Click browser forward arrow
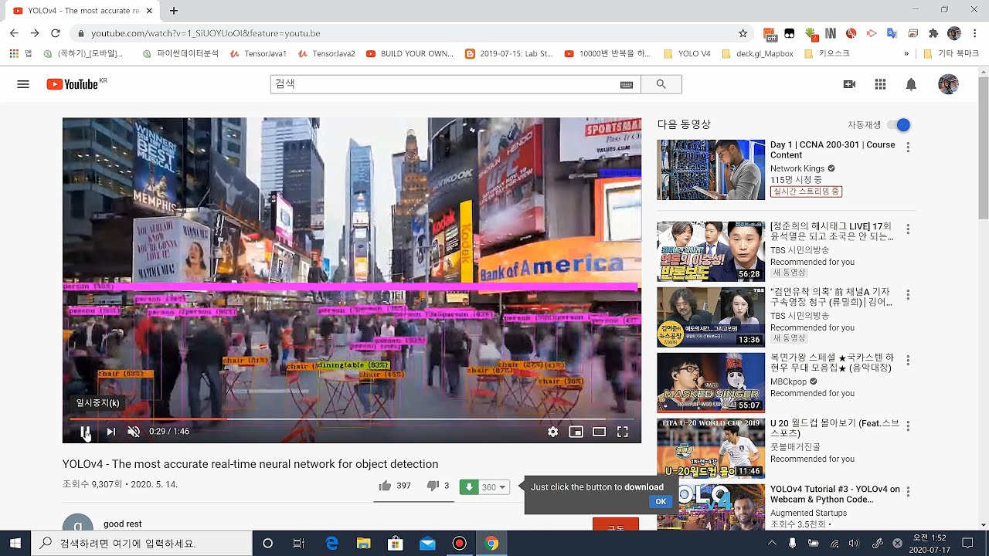This screenshot has height=556, width=989. click(x=35, y=33)
